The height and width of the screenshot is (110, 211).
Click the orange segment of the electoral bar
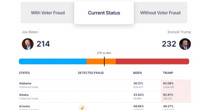click(x=101, y=61)
